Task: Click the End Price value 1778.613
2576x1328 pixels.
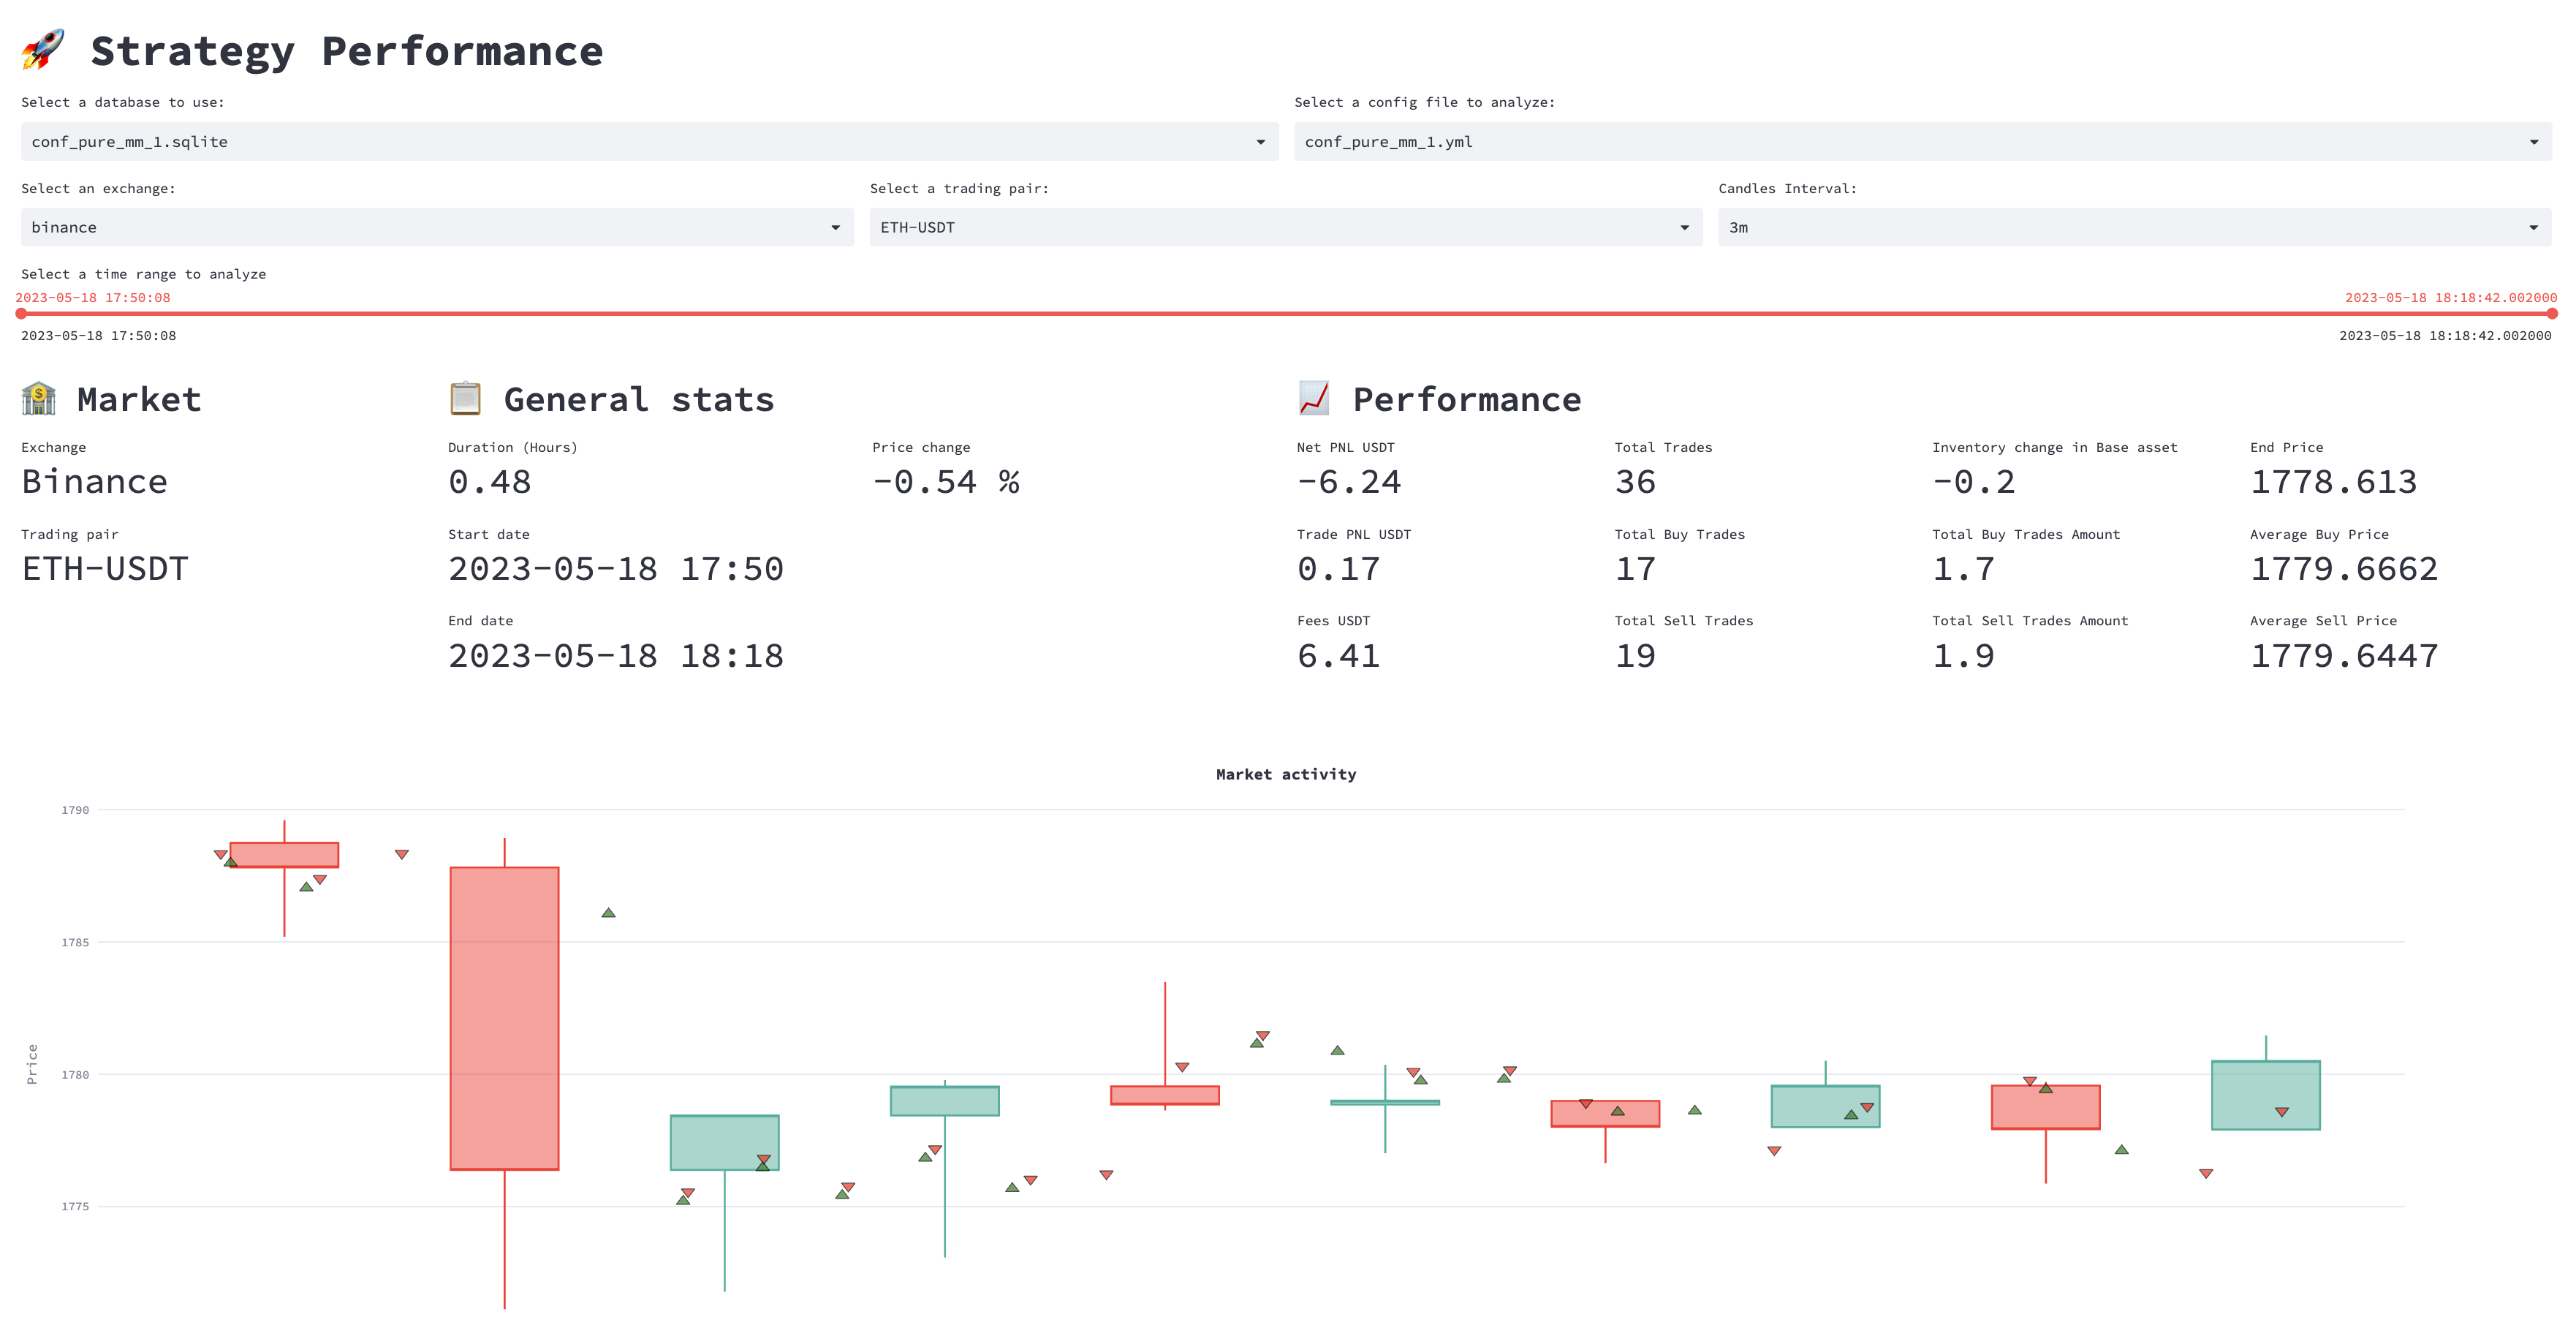Action: pyautogui.click(x=2333, y=483)
